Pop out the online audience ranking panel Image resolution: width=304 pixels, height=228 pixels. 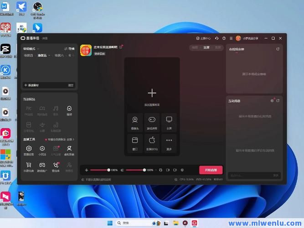pyautogui.click(x=278, y=49)
